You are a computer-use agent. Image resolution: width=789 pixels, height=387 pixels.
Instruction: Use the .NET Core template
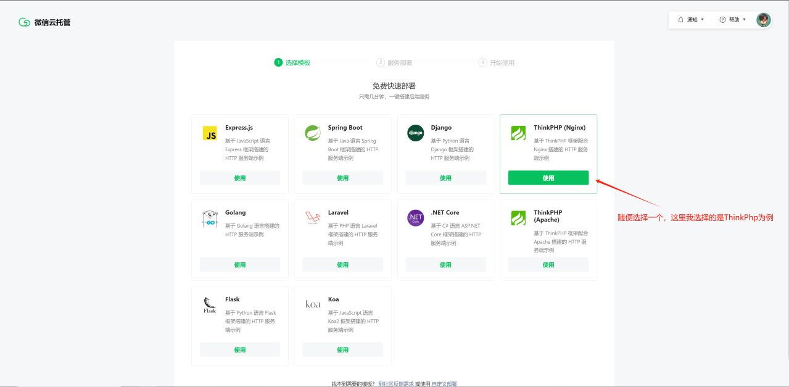(445, 265)
